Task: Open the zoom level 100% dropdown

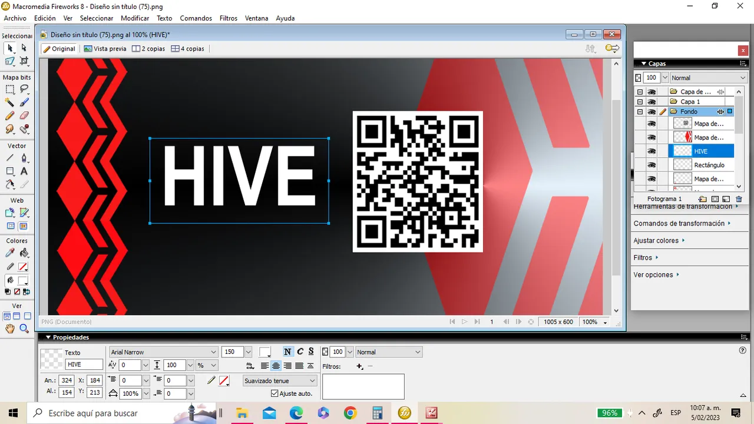Action: 604,322
